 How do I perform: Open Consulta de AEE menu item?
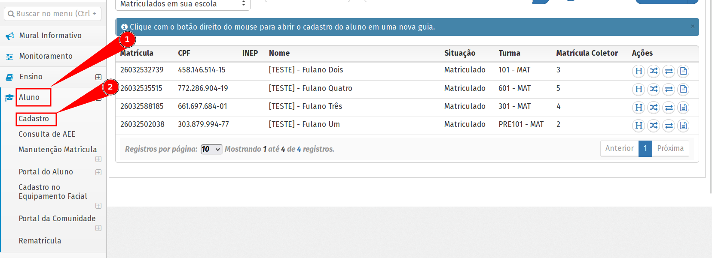click(47, 134)
